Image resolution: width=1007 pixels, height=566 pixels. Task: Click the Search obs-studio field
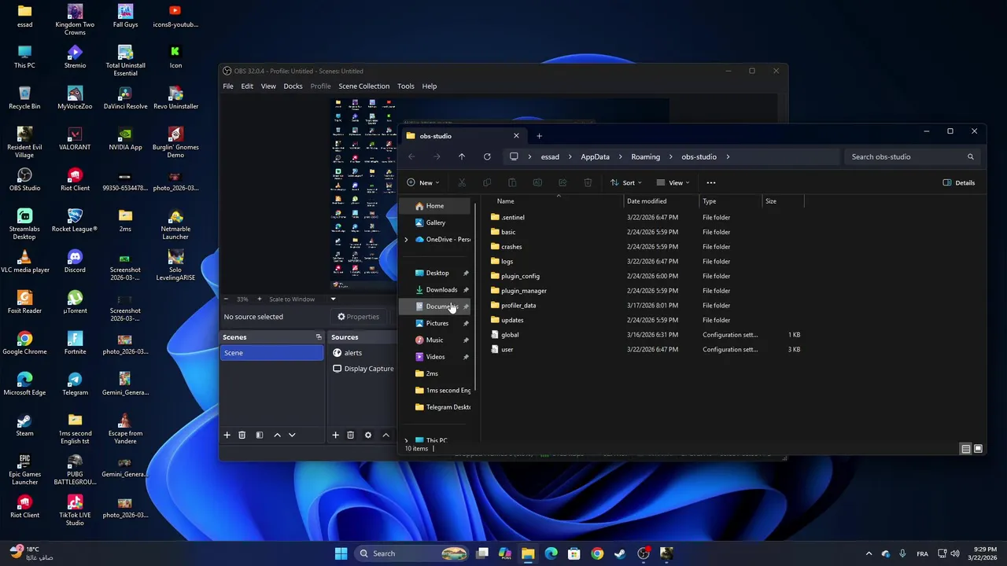click(x=911, y=156)
